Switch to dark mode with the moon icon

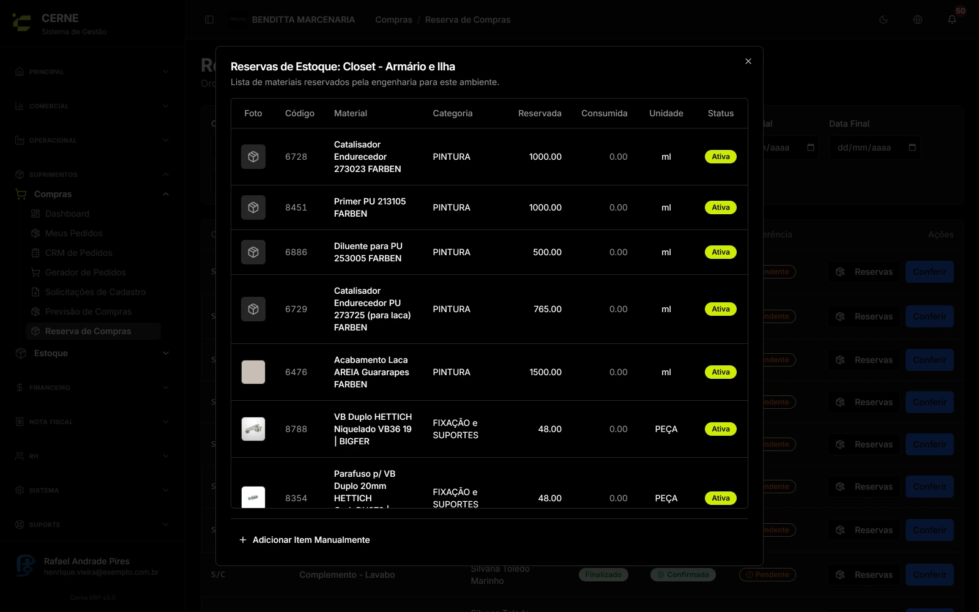point(884,20)
